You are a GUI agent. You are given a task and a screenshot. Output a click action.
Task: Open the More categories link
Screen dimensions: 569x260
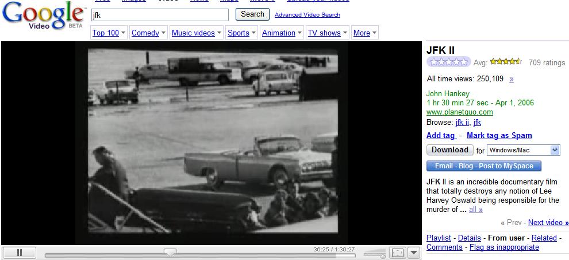pyautogui.click(x=362, y=33)
